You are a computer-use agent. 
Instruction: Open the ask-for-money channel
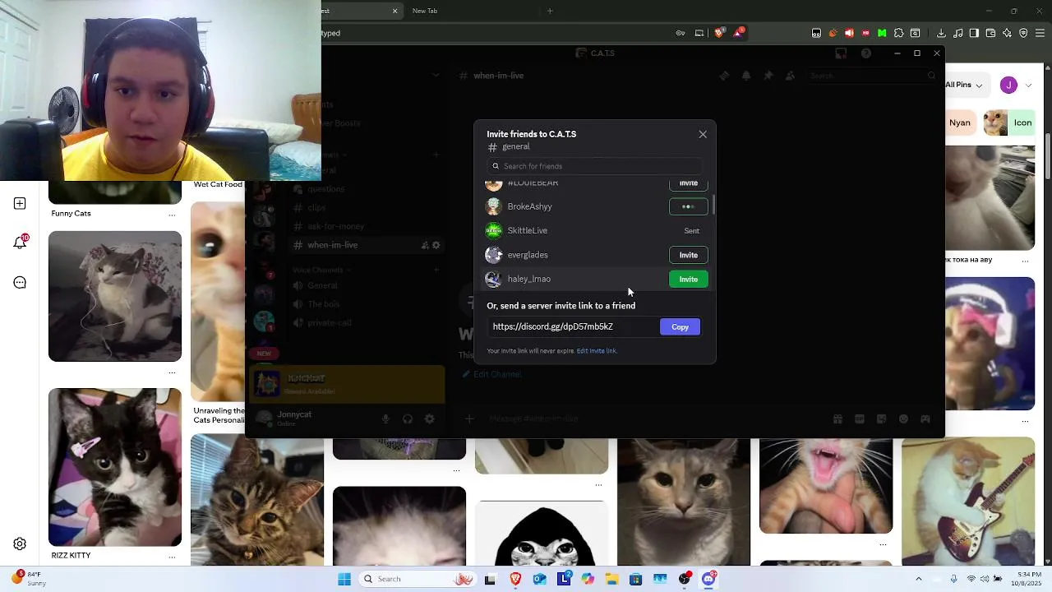335,226
